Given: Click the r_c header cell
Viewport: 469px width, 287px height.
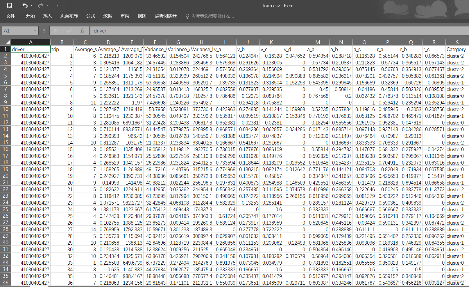Looking at the screenshot, I should 434,49.
